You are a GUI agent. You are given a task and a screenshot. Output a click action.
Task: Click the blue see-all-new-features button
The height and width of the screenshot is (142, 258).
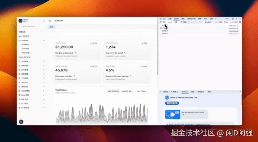click(x=172, y=103)
